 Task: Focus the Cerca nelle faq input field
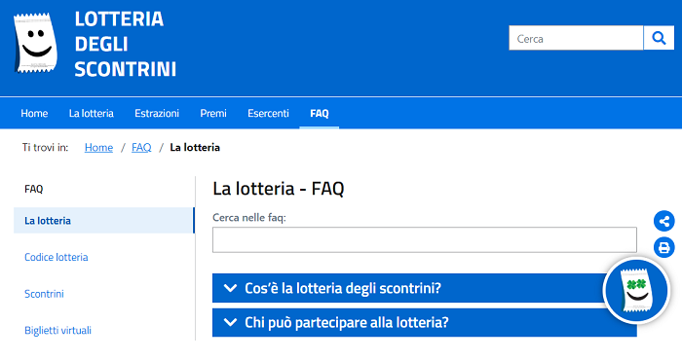pyautogui.click(x=425, y=239)
